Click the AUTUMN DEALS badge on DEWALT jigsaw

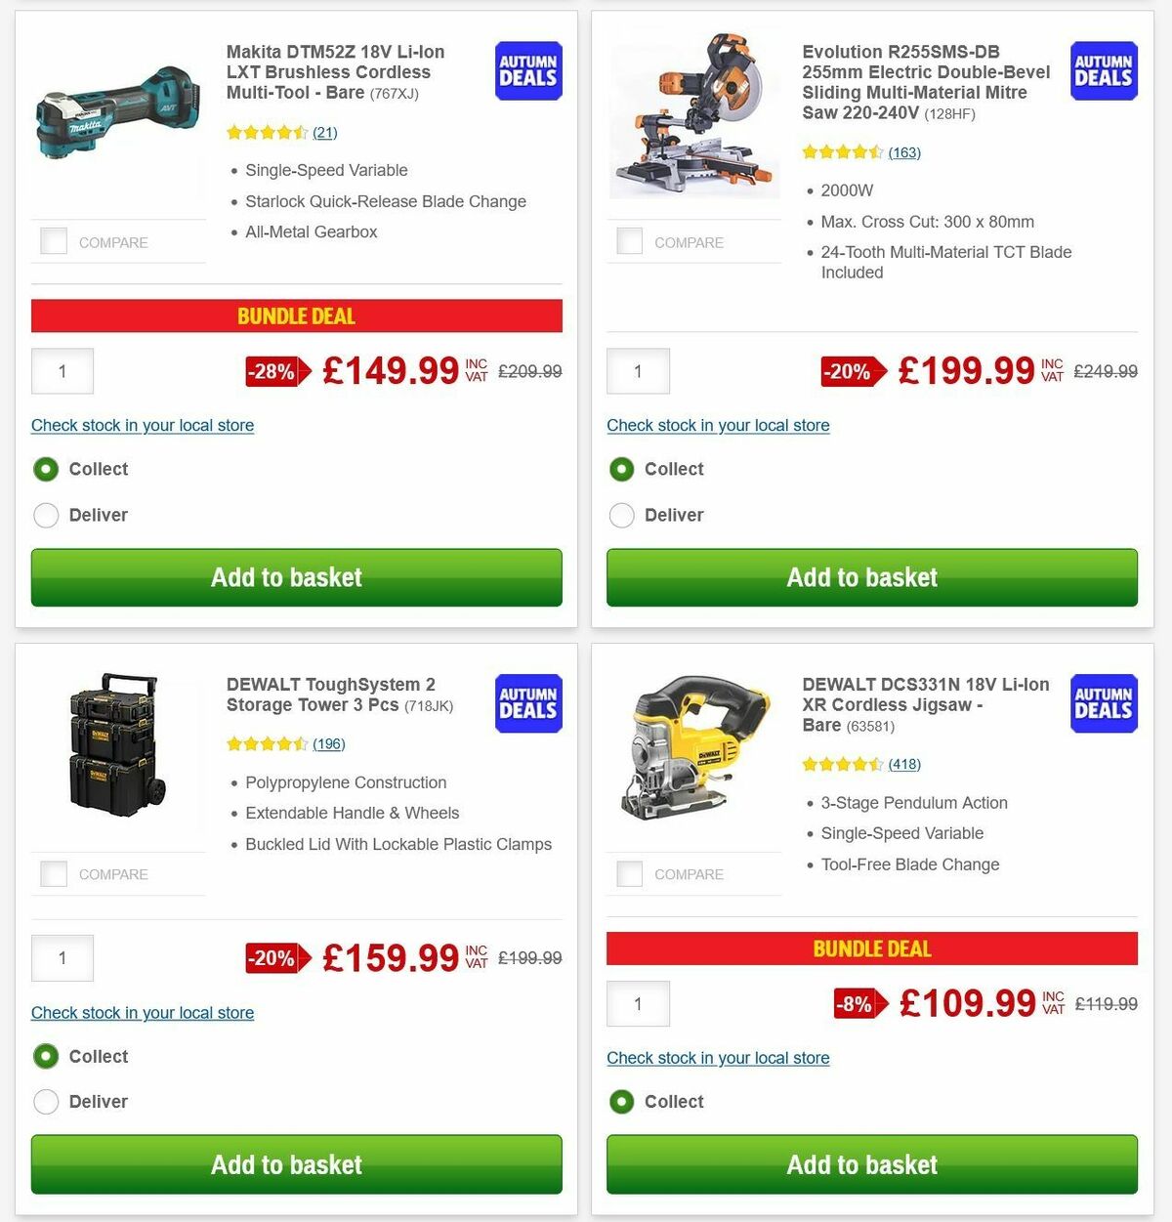[1103, 703]
